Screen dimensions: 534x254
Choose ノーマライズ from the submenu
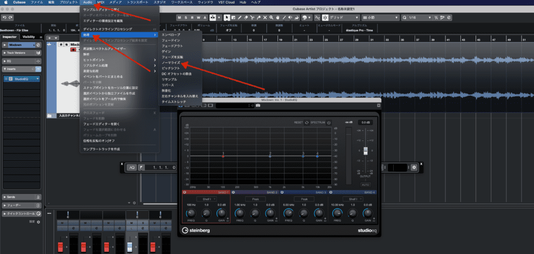[171, 62]
